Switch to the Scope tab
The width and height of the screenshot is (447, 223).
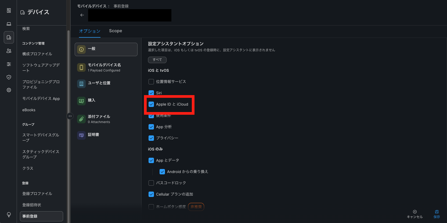(x=116, y=31)
